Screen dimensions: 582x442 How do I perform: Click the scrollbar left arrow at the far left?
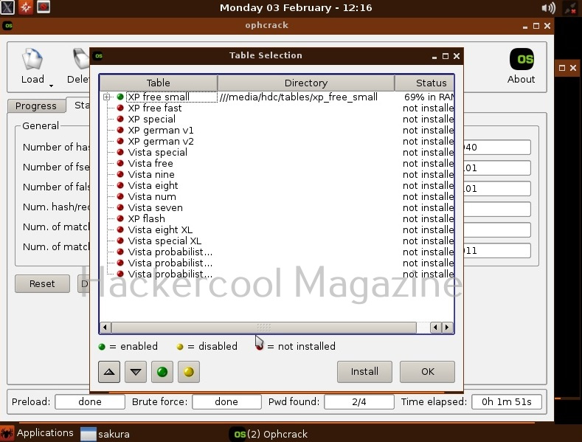[x=105, y=327]
